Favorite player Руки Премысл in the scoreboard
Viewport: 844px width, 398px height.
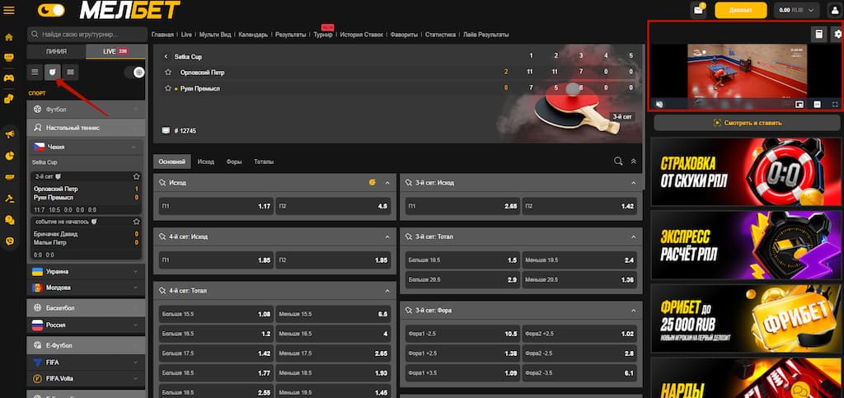click(168, 88)
